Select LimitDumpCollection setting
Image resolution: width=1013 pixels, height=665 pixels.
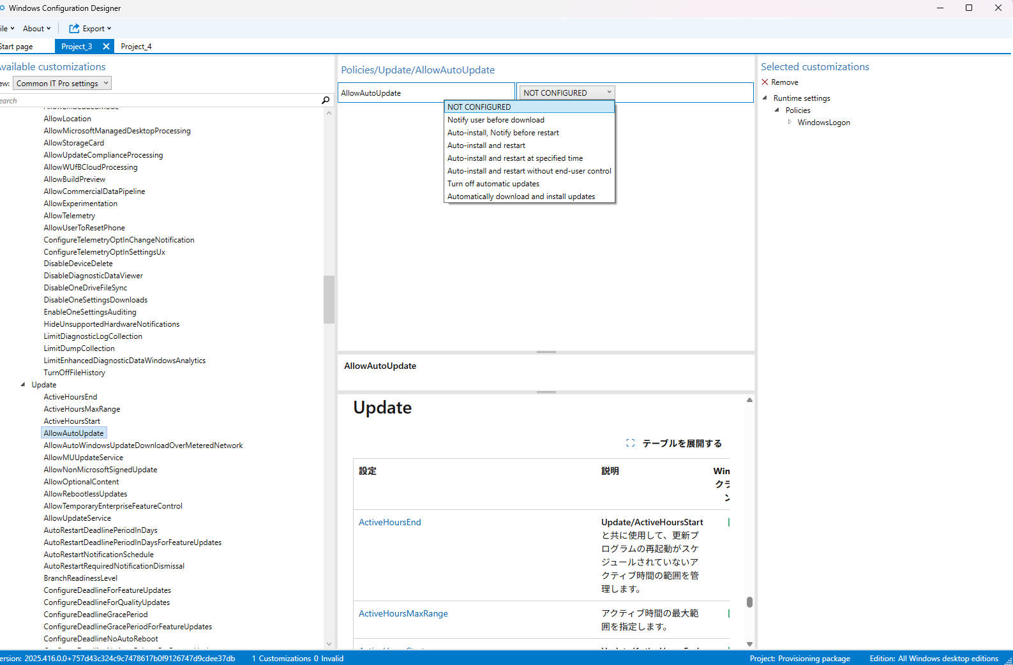[x=79, y=348]
